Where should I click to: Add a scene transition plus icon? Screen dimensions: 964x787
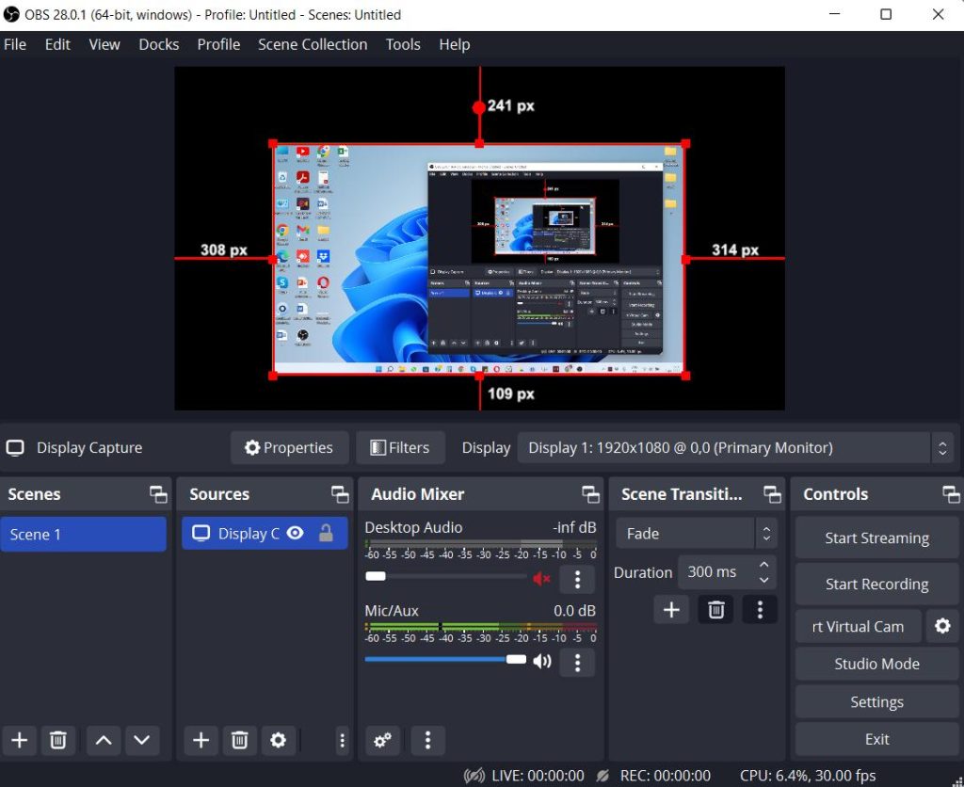pos(671,610)
